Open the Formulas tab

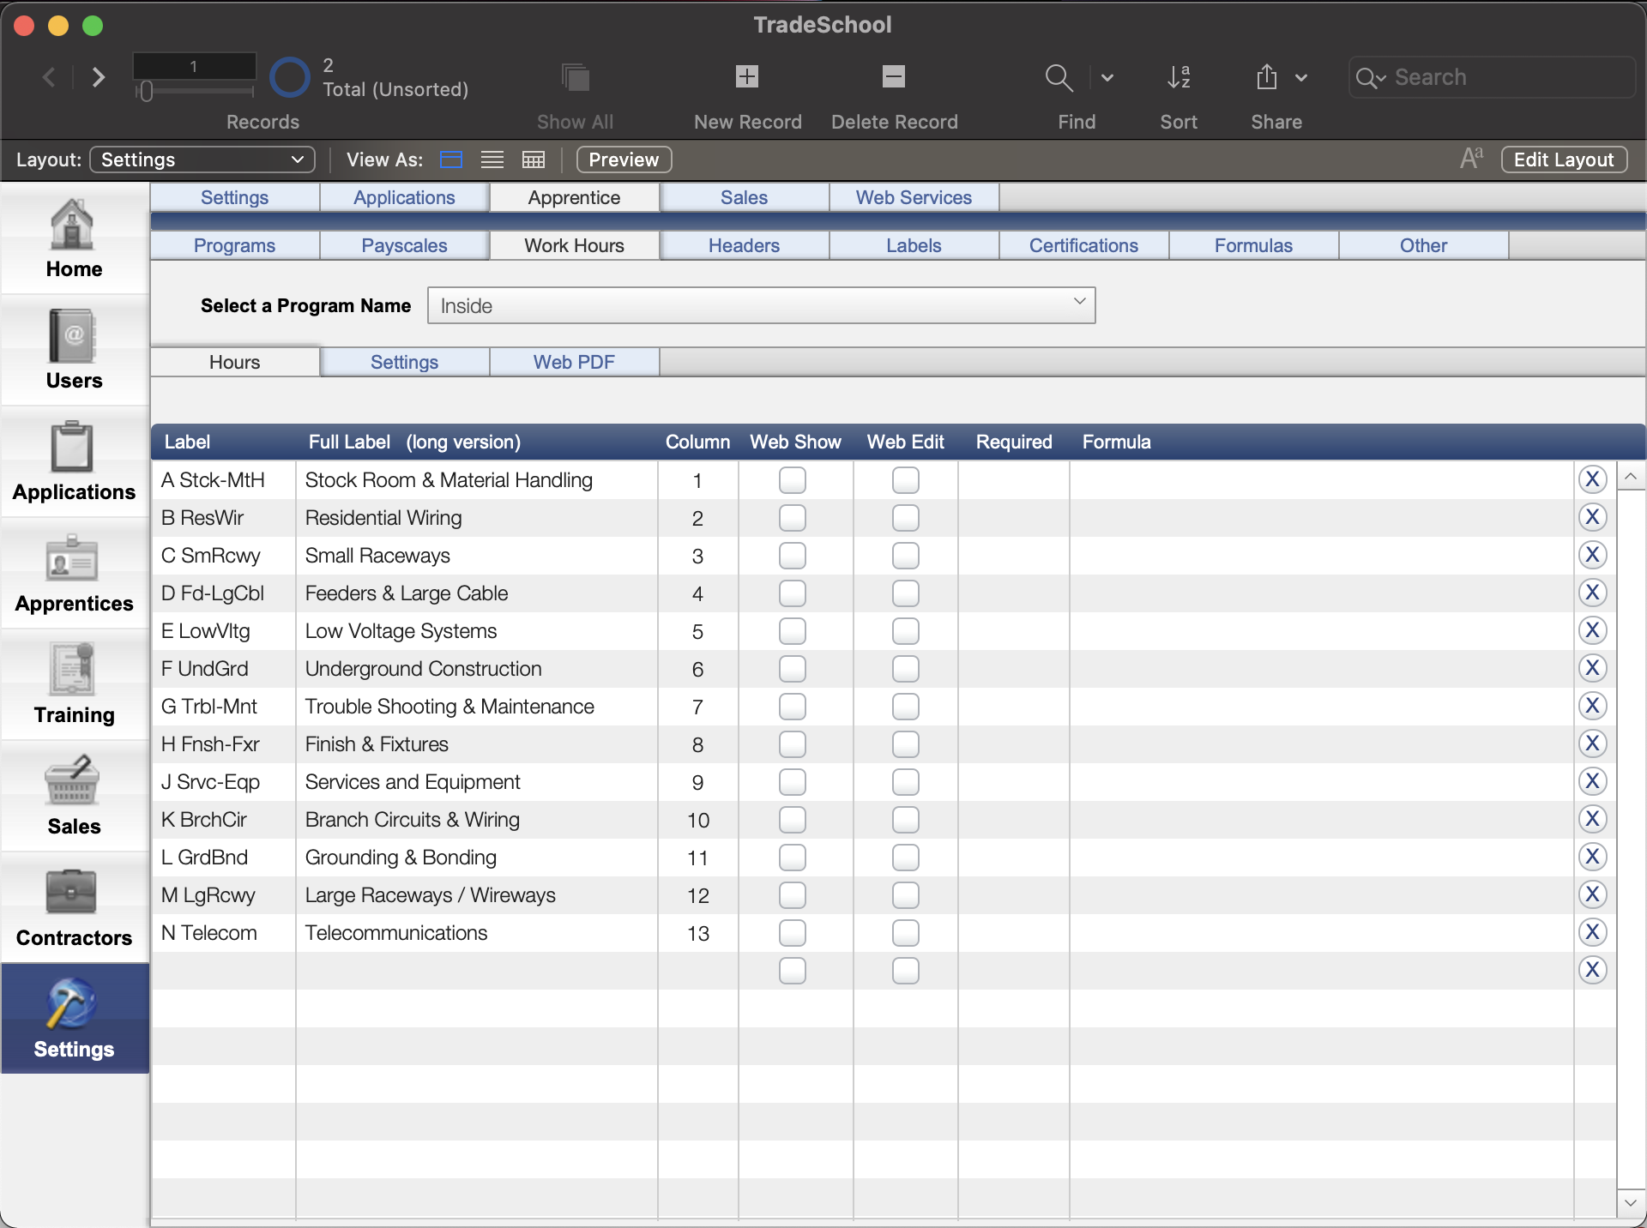1253,245
